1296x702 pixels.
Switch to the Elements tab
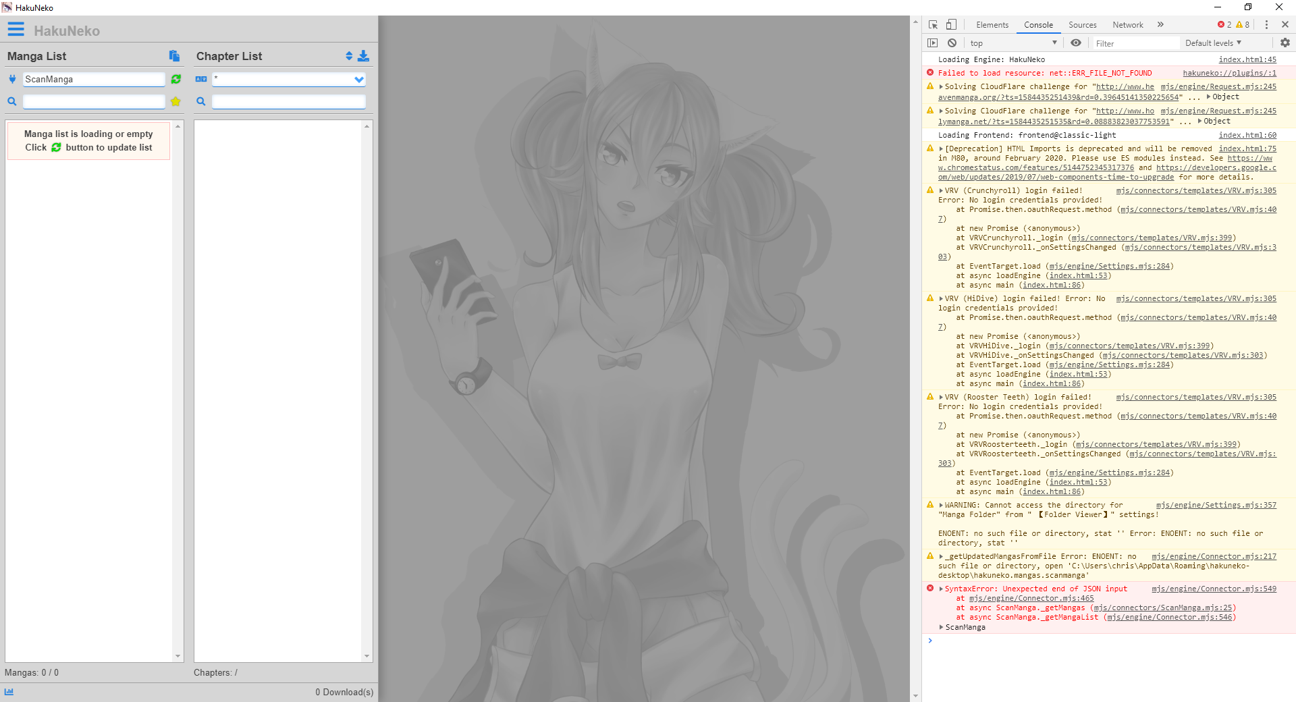click(x=992, y=24)
